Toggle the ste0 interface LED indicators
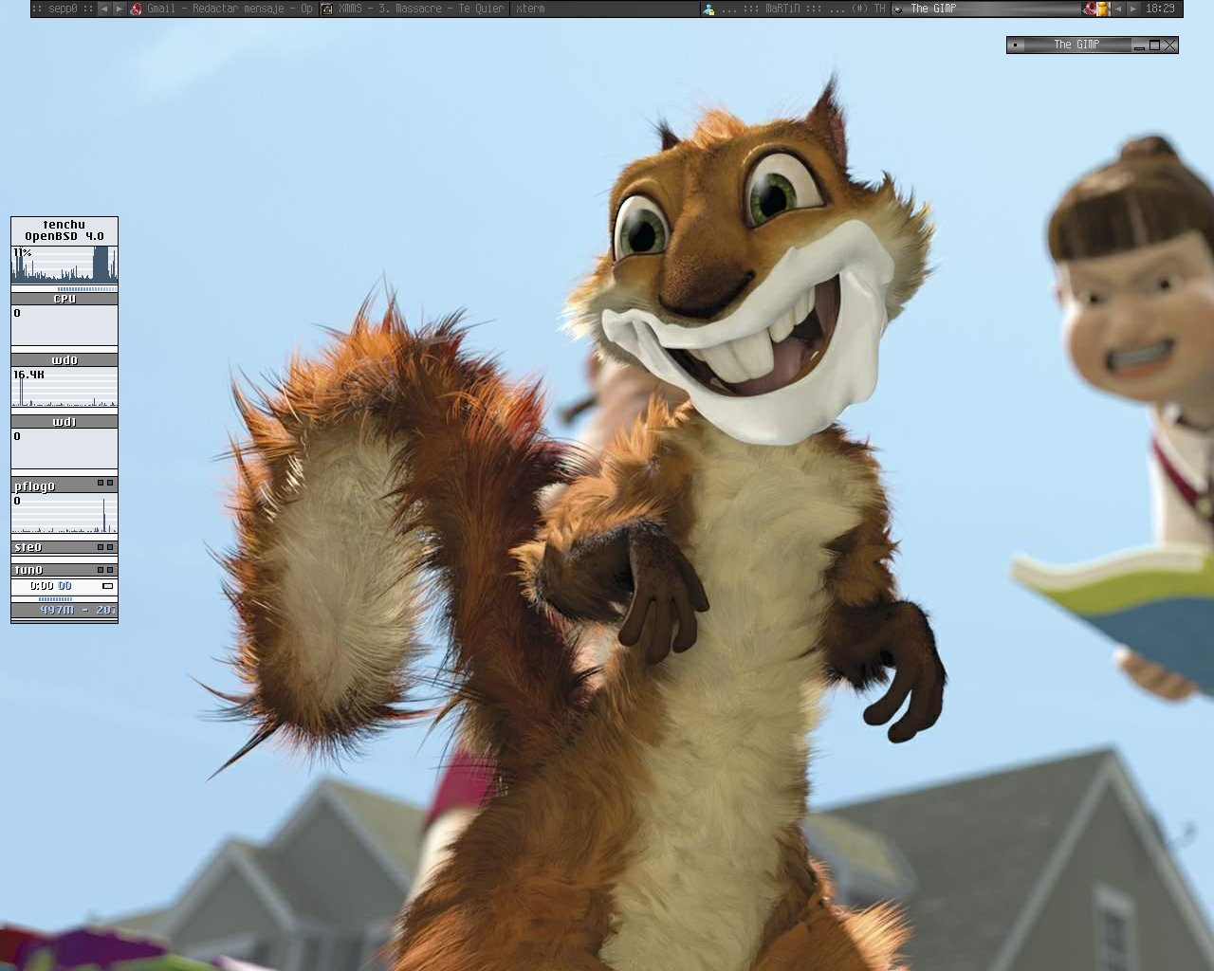Viewport: 1214px width, 971px height. [x=104, y=547]
